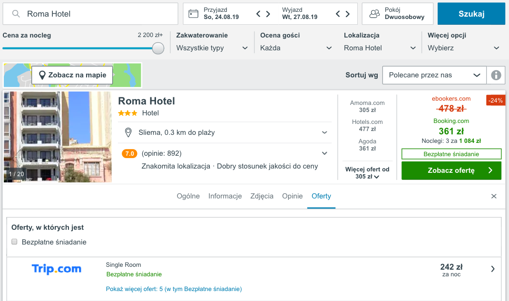The height and width of the screenshot is (301, 509).
Task: Open Sortuj wg Polecane przez nas dropdown
Action: [434, 75]
